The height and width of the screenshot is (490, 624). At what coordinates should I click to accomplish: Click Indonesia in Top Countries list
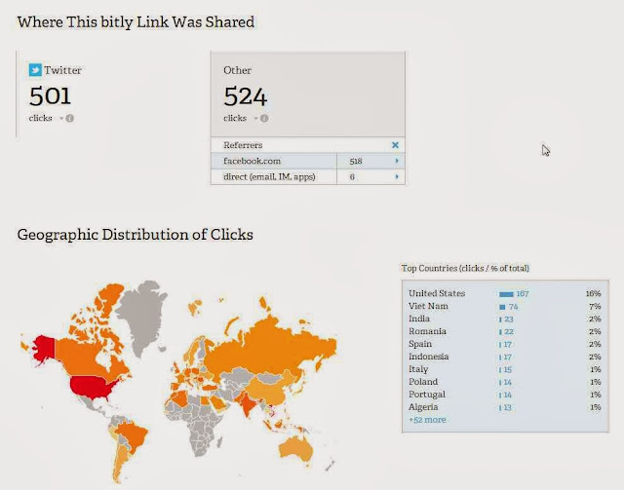pos(429,357)
